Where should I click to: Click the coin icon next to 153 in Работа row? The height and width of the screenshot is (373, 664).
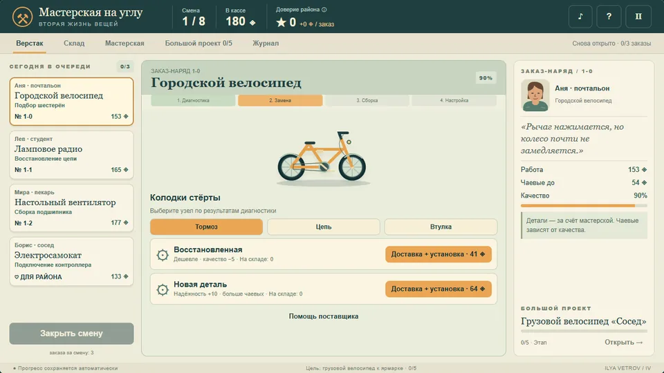[x=644, y=170]
